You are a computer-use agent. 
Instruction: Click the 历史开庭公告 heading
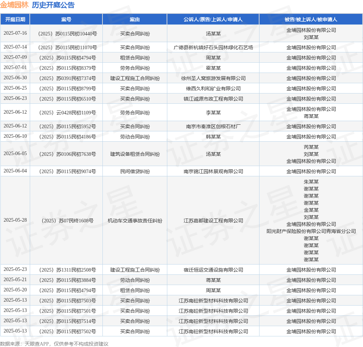(x=53, y=5)
